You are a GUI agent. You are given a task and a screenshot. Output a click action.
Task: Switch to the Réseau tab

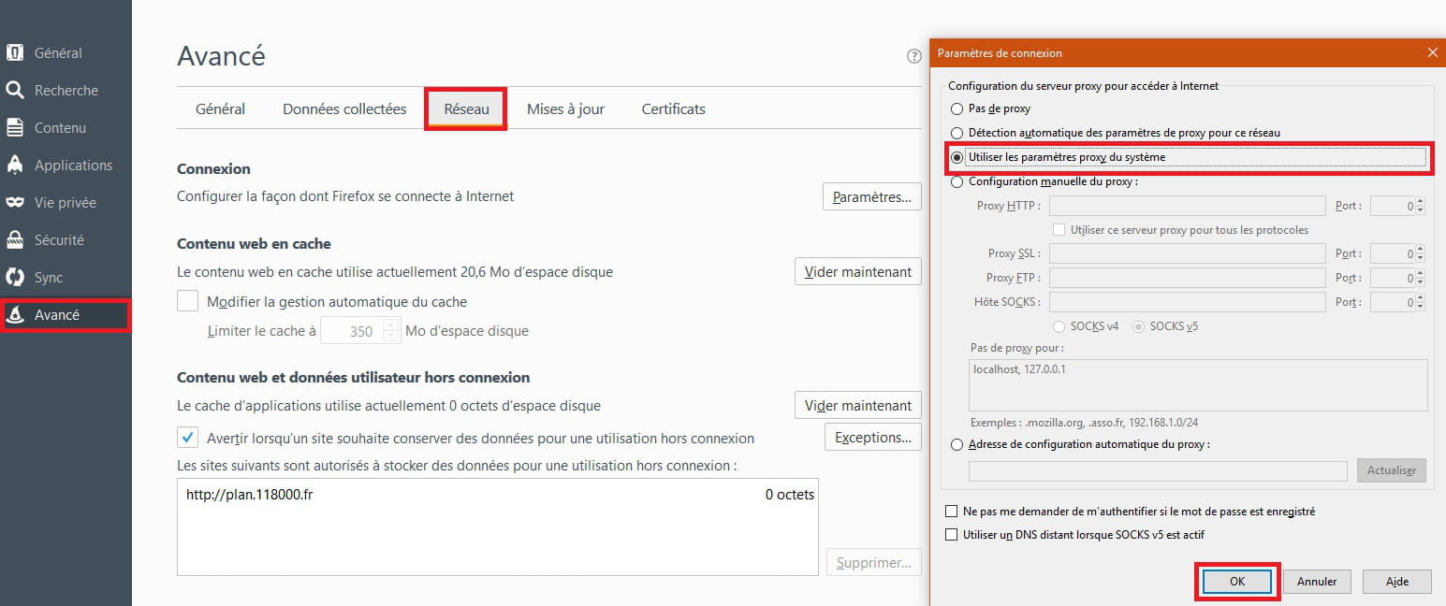[x=466, y=109]
